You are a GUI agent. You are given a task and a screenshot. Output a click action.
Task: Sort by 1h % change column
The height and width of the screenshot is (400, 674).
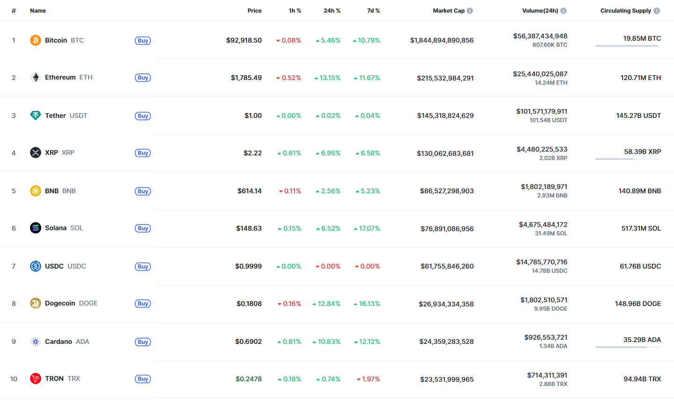pyautogui.click(x=295, y=11)
